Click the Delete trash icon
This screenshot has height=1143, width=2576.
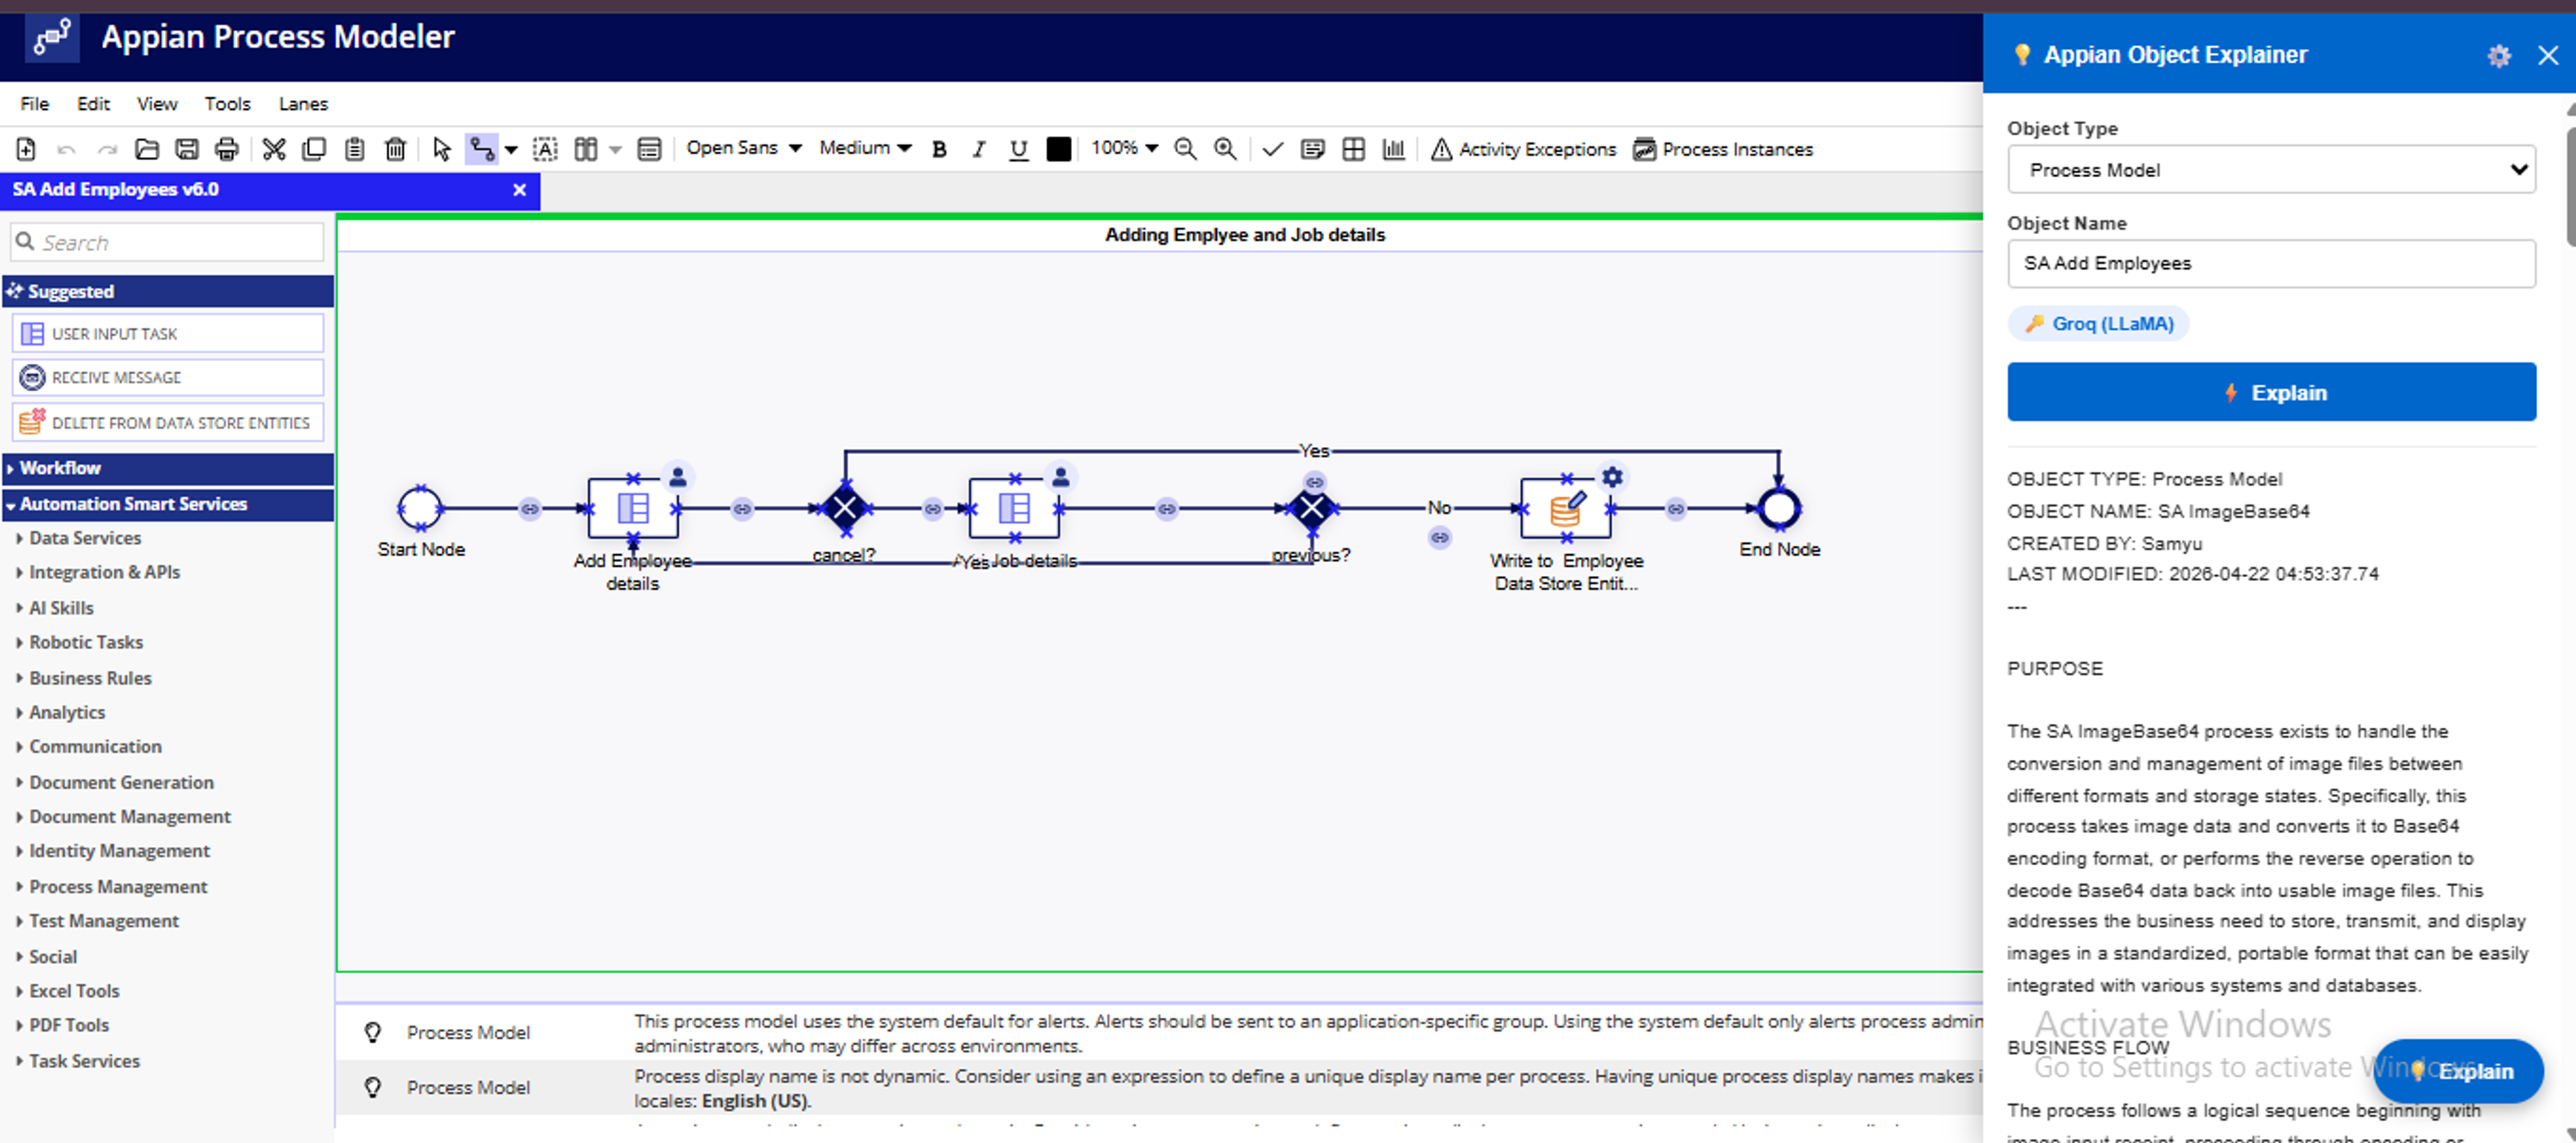pyautogui.click(x=395, y=149)
